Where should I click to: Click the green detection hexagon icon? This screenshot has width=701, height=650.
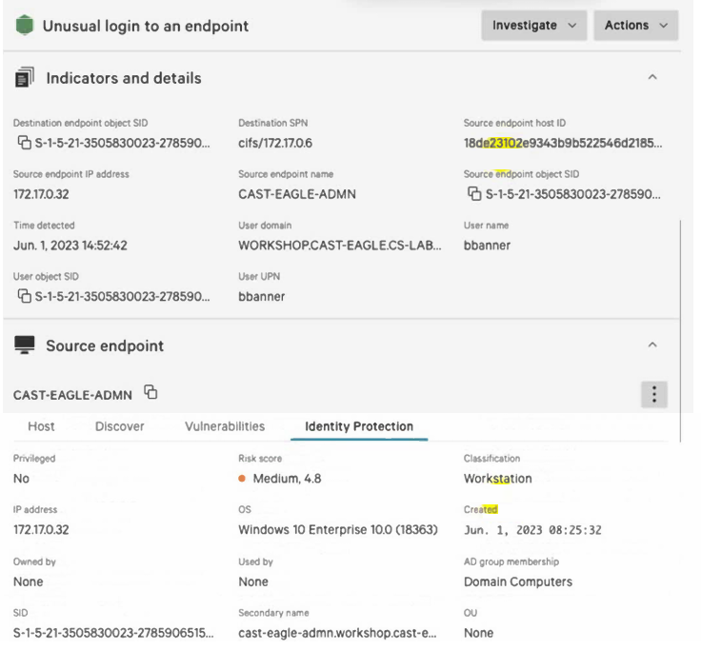tap(25, 25)
